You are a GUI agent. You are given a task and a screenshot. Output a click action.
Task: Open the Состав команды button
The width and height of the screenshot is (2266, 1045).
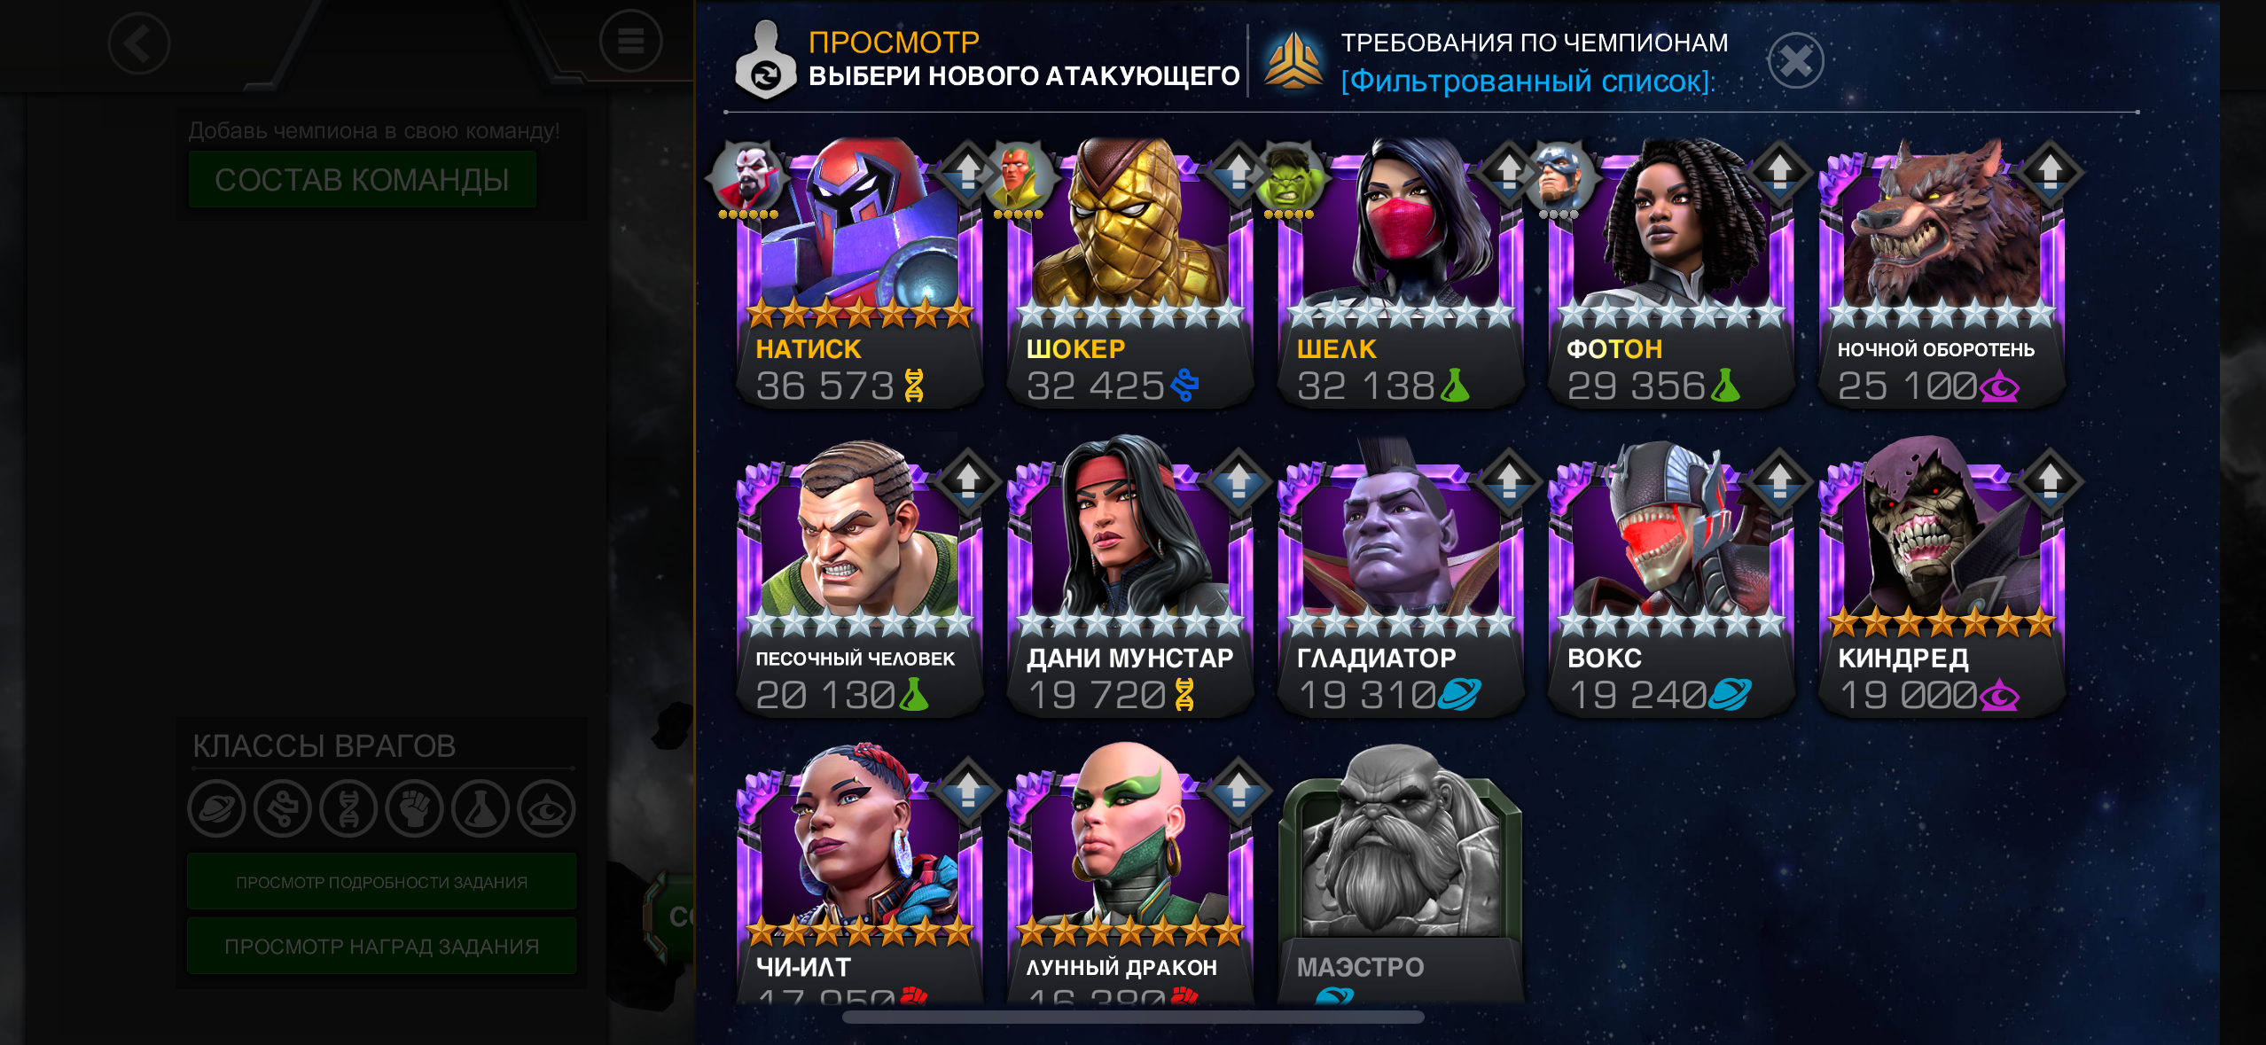(x=362, y=180)
